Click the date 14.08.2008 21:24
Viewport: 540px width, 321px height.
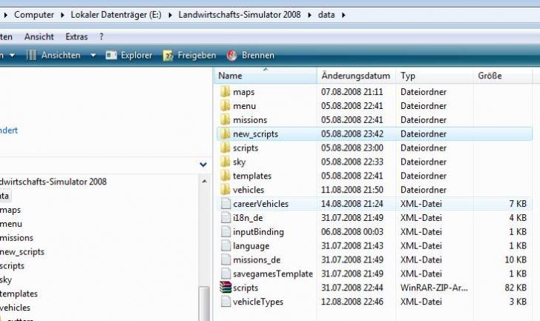coord(352,204)
